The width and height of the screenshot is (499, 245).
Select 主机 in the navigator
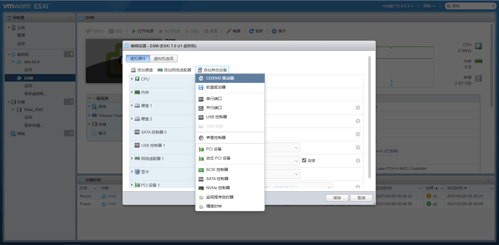coord(21,28)
